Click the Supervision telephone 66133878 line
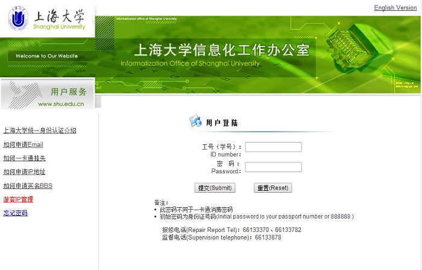422x270 pixels. click(221, 237)
